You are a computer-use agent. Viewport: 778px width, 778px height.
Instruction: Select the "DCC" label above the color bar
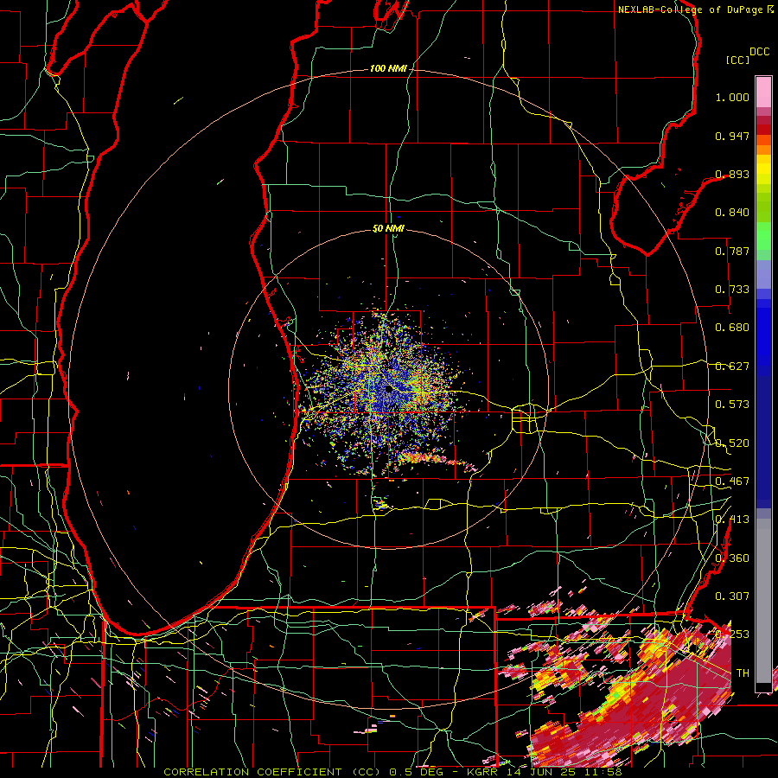pos(759,52)
